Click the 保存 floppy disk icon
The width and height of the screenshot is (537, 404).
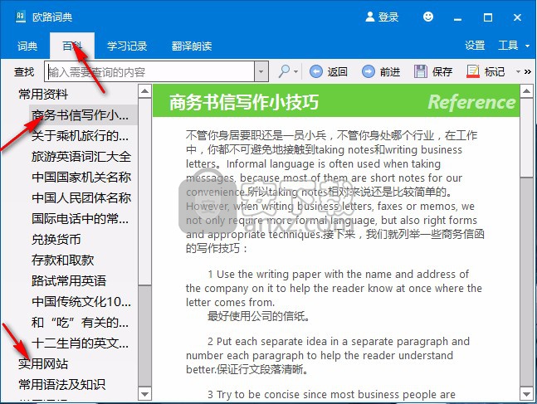421,71
